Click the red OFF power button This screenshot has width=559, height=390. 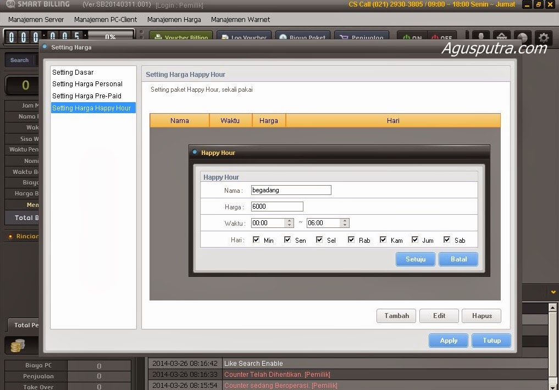pyautogui.click(x=442, y=36)
